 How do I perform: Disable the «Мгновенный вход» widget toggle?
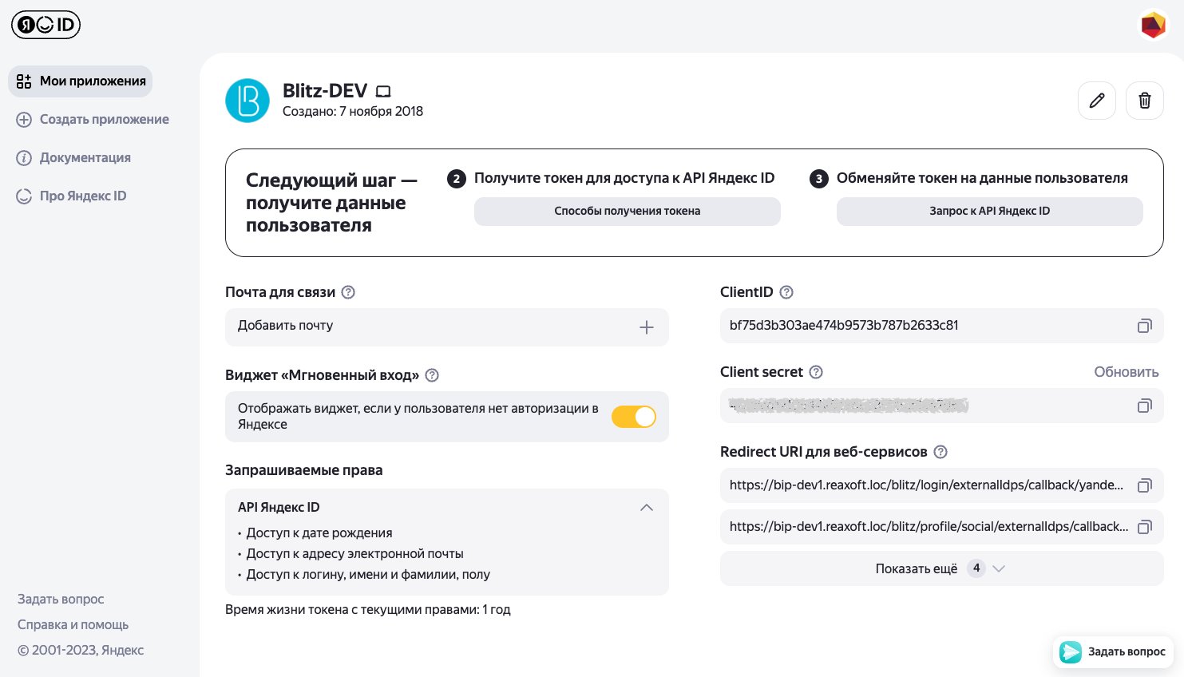tap(634, 417)
